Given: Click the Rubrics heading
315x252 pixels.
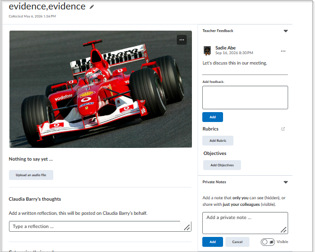Looking at the screenshot, I should [210, 129].
